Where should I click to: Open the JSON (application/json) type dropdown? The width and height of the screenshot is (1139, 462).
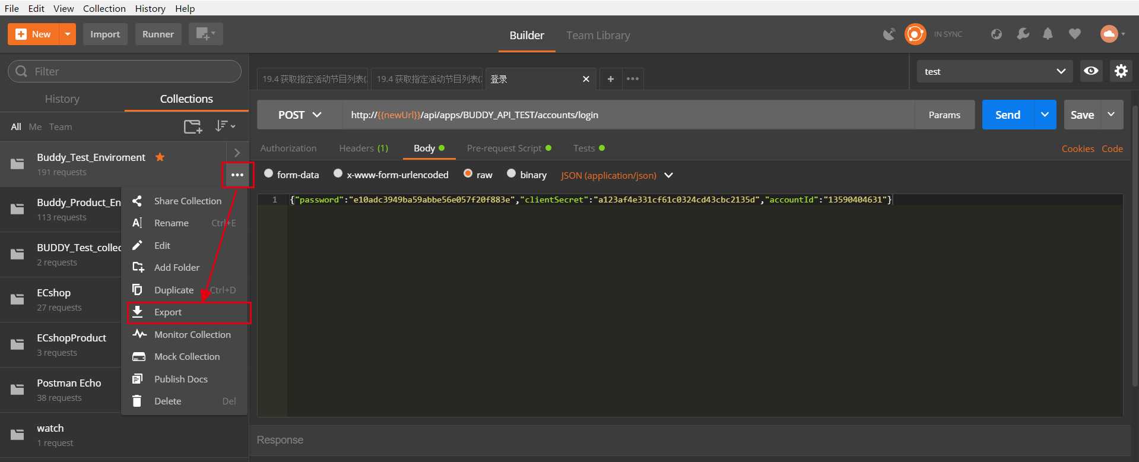pyautogui.click(x=617, y=175)
